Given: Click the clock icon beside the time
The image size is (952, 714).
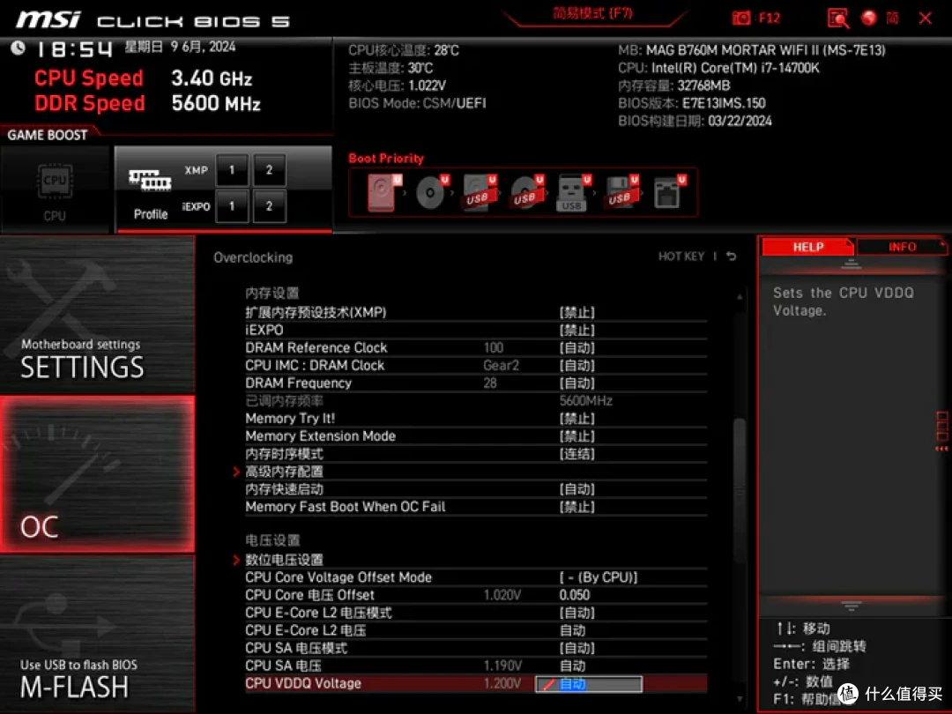Looking at the screenshot, I should click(19, 48).
